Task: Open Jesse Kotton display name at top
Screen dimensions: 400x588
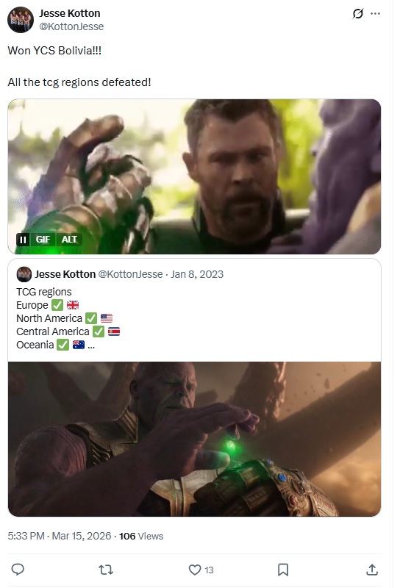Action: point(70,13)
